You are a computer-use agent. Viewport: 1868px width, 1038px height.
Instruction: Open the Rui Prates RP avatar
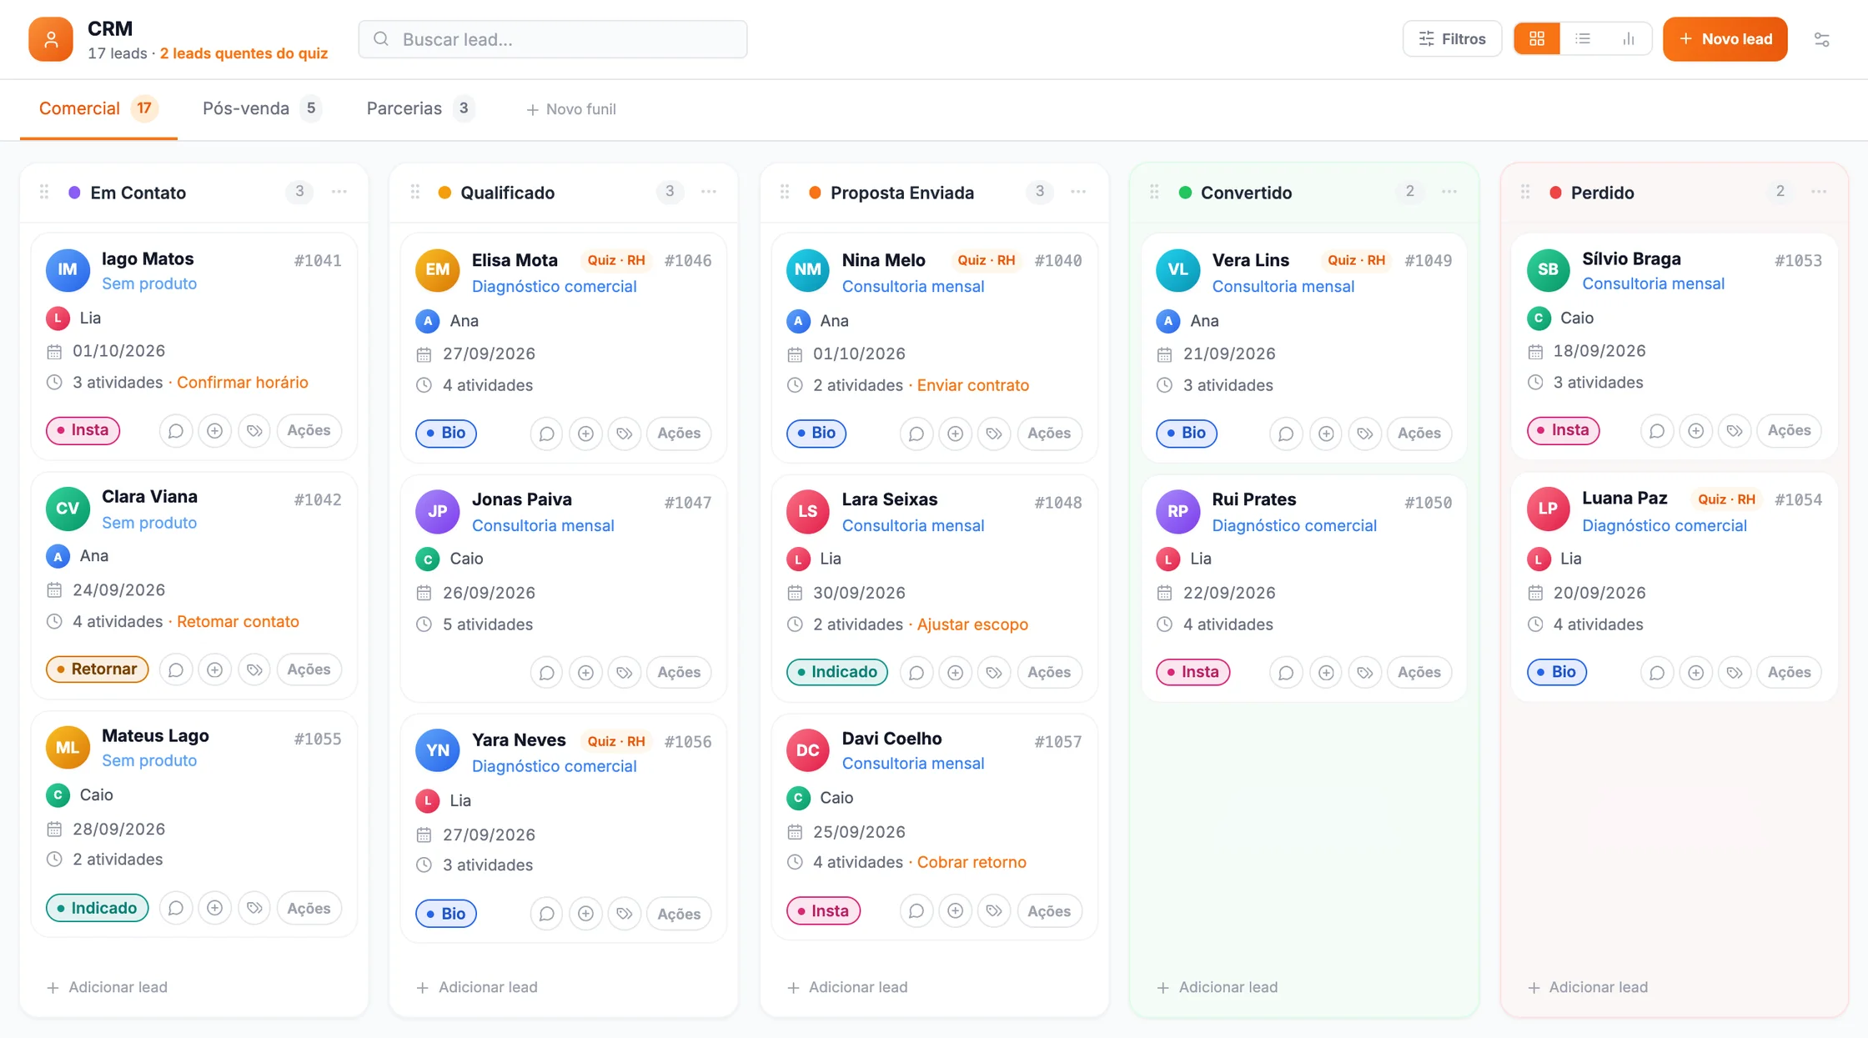coord(1178,511)
